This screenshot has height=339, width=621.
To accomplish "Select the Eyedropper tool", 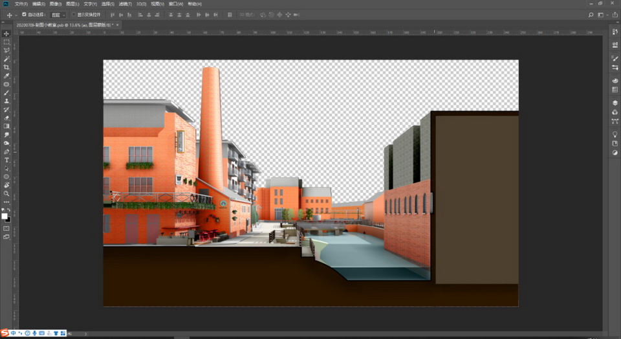I will [x=7, y=76].
